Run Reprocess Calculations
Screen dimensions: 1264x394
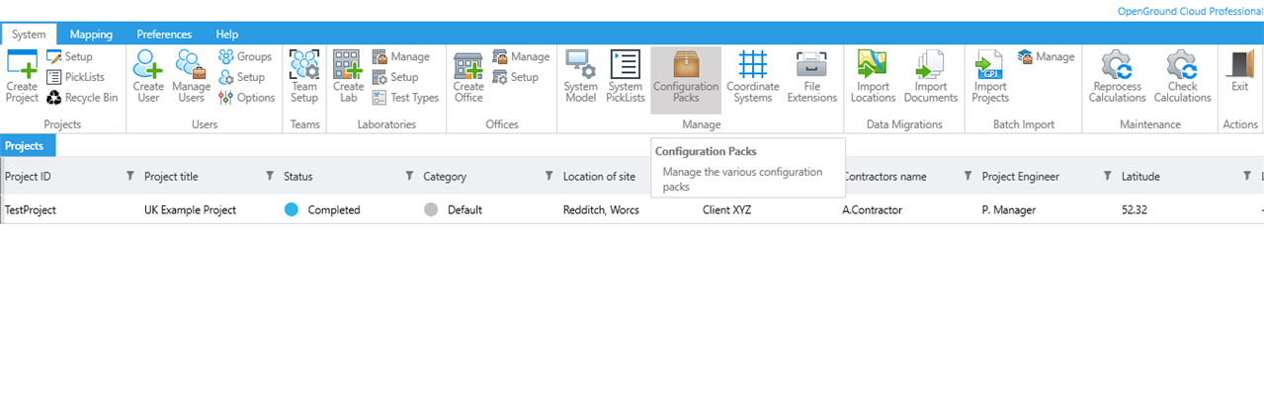tap(1117, 76)
